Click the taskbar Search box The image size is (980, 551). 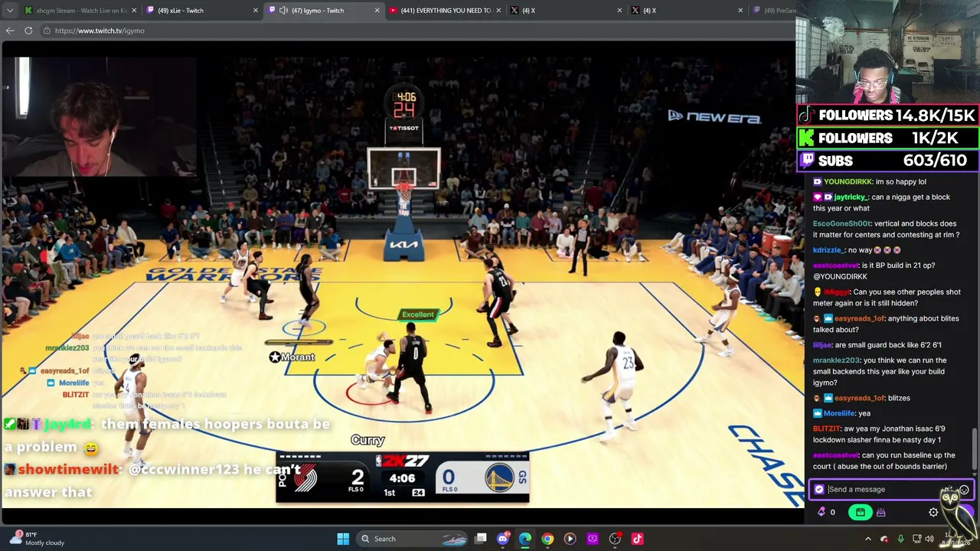coord(410,539)
